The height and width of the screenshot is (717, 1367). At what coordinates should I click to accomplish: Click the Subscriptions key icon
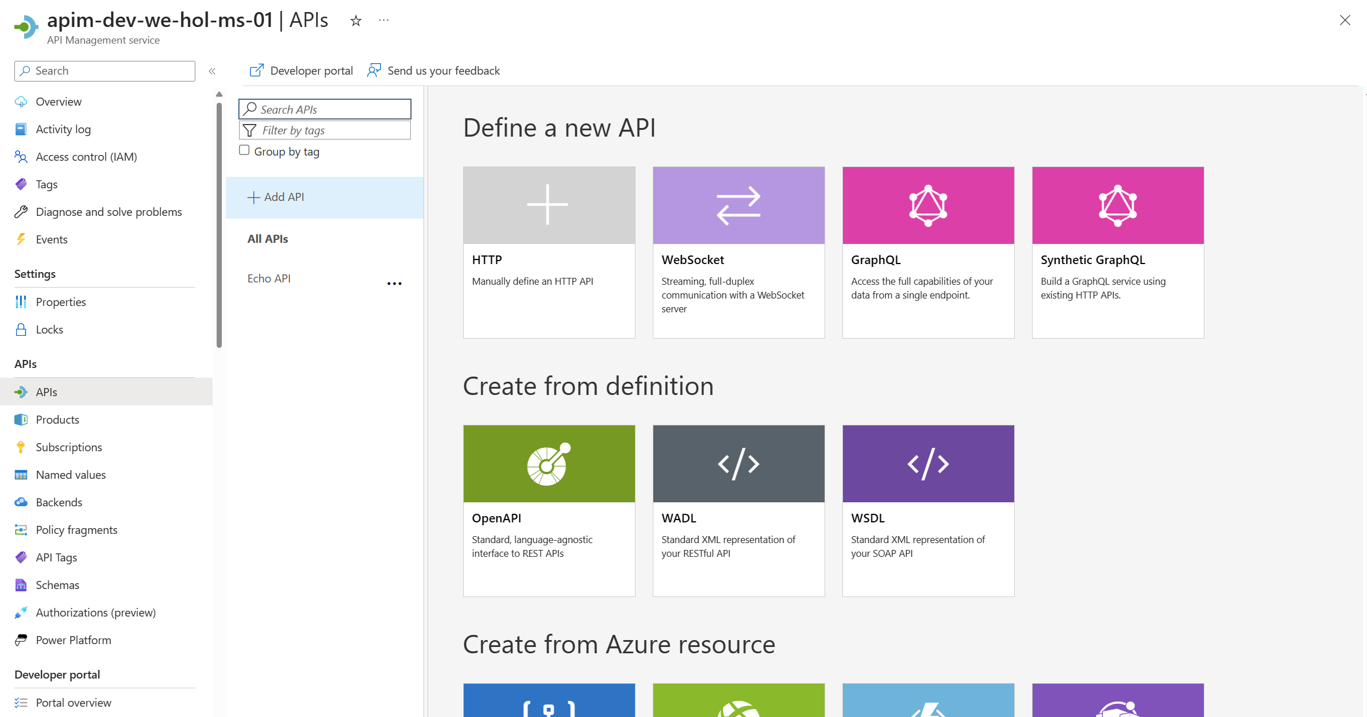(x=21, y=447)
